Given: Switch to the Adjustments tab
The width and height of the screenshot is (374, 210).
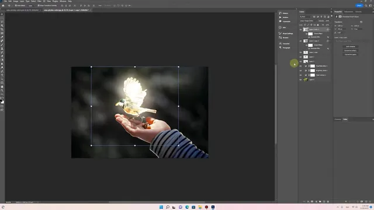Looking at the screenshot, I should click(348, 12).
